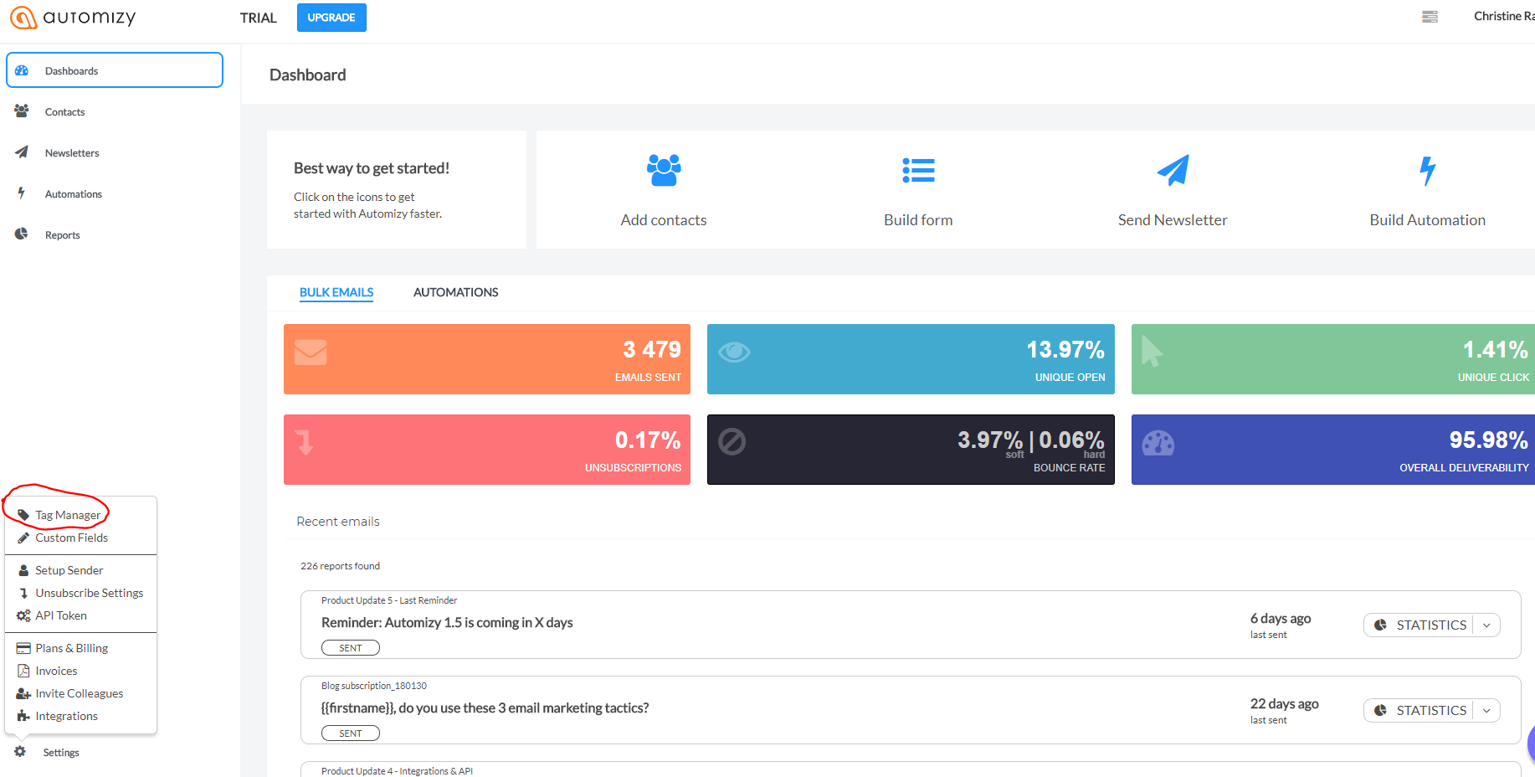Screen dimensions: 1535x777
Task: Open the Christine user account menu
Action: [1503, 17]
